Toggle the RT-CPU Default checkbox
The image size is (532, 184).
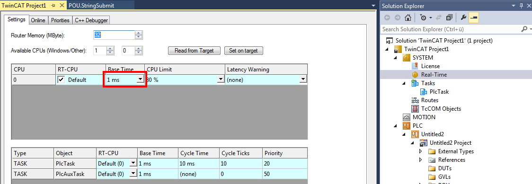point(62,79)
